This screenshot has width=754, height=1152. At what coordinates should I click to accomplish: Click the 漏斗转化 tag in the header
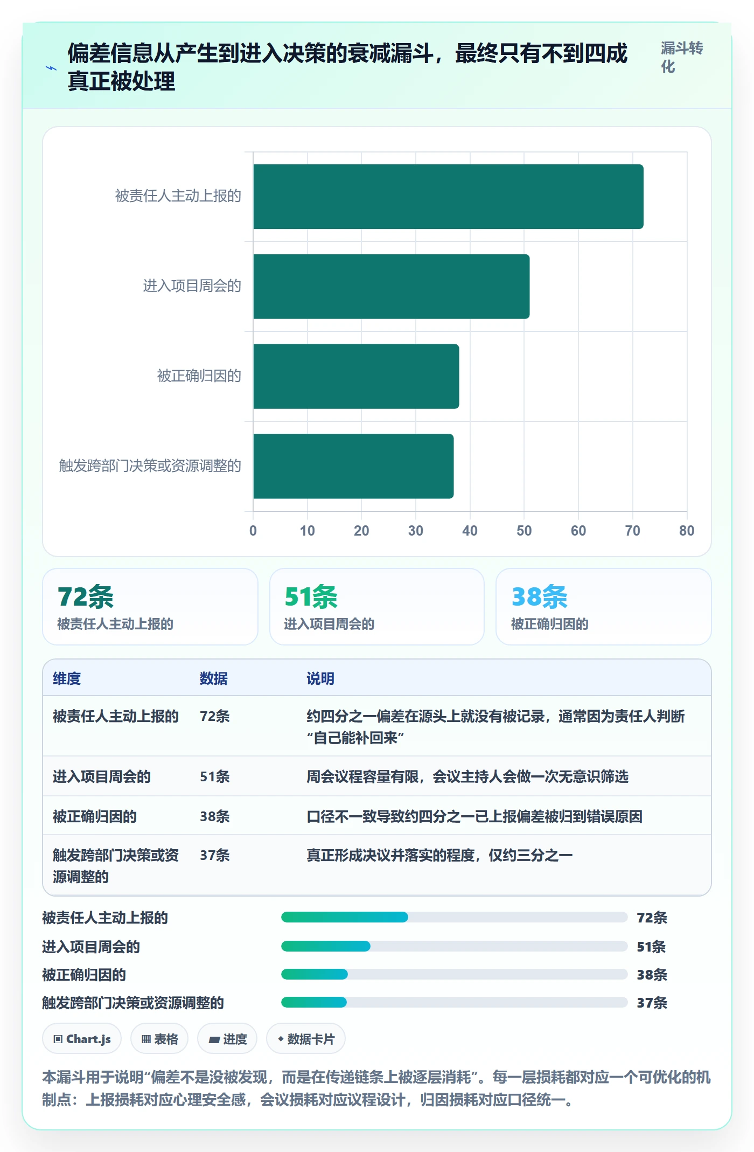pyautogui.click(x=682, y=58)
